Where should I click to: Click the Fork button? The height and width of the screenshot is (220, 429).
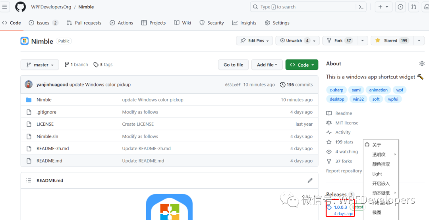[x=340, y=41]
